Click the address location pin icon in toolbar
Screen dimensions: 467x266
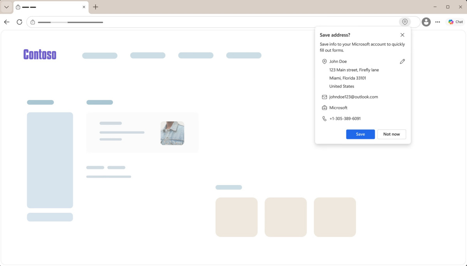tap(405, 22)
